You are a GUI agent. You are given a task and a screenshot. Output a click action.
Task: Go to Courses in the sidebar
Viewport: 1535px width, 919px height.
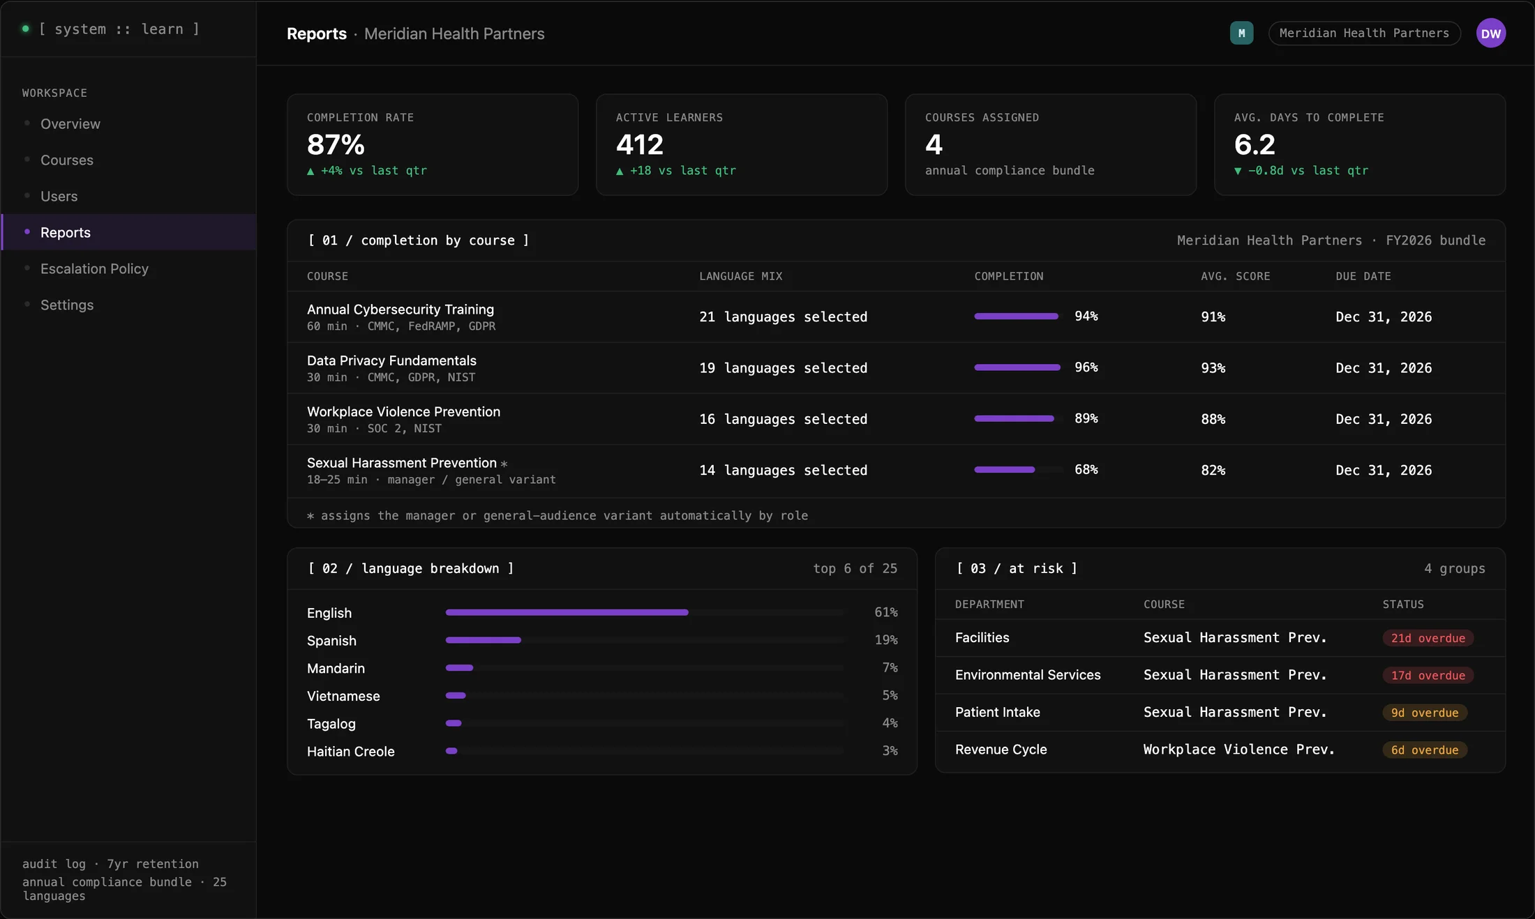[x=128, y=160]
